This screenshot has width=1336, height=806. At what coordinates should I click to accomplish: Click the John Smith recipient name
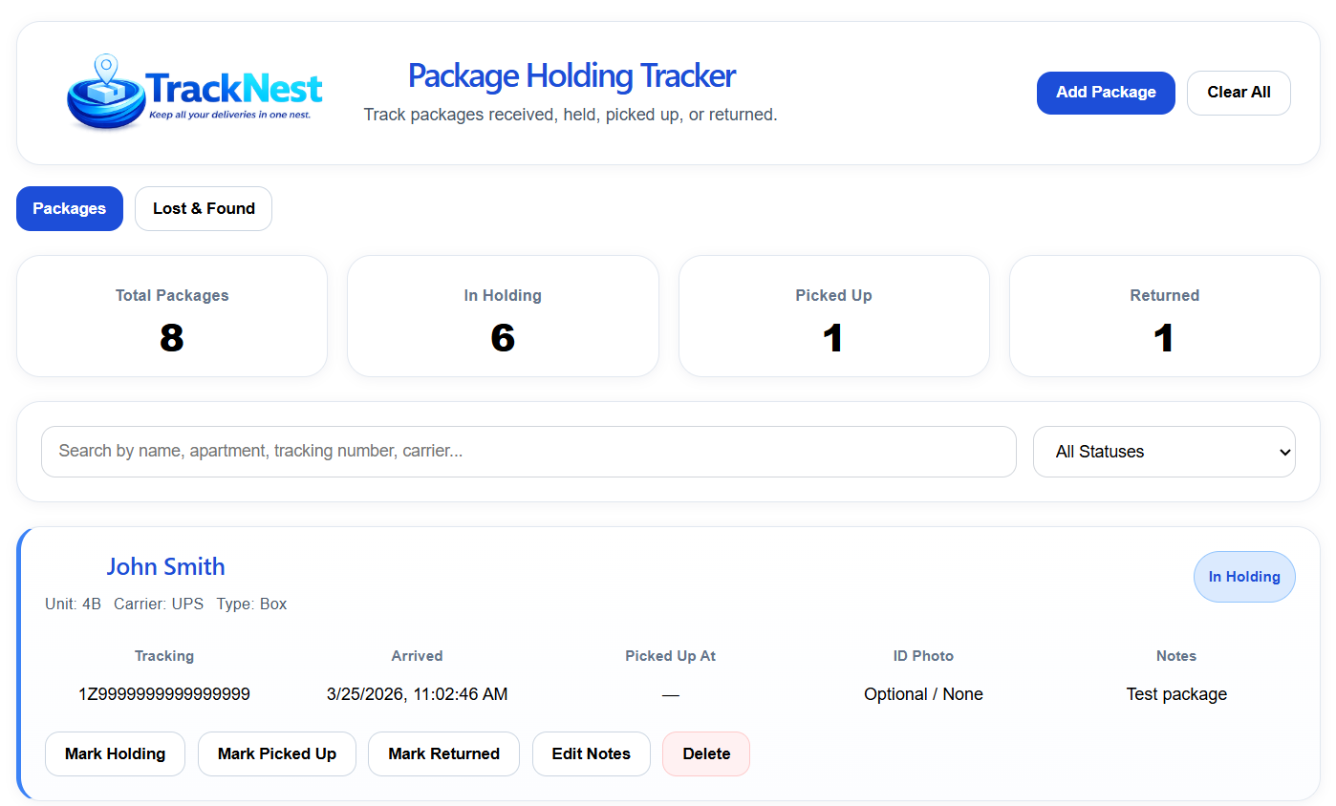[166, 566]
